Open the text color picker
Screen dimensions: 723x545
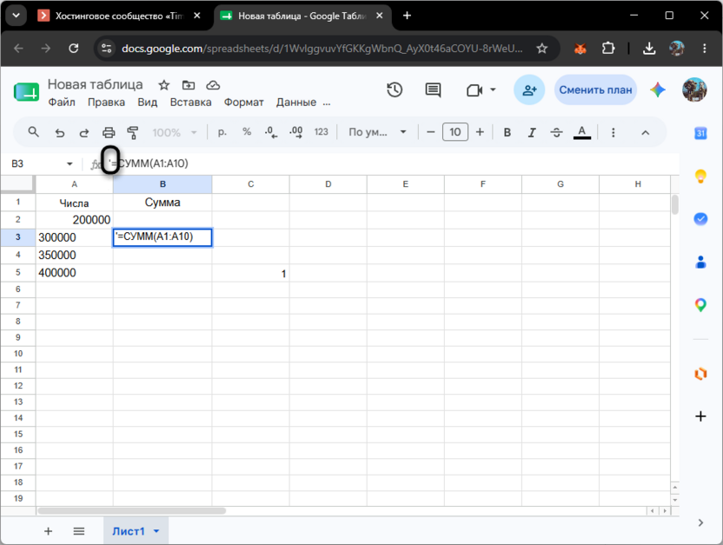click(x=582, y=133)
